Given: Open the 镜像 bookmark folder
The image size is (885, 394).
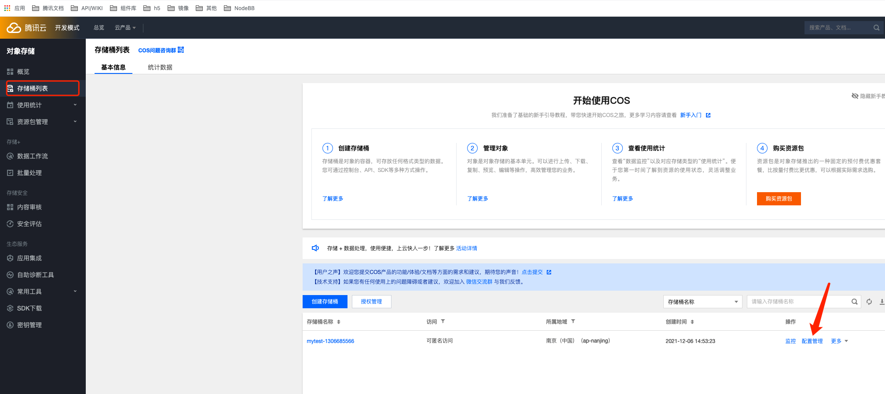Looking at the screenshot, I should [x=178, y=8].
